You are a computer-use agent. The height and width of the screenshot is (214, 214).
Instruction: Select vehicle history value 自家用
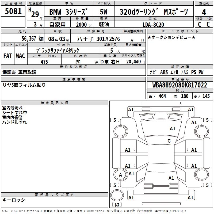57,25
